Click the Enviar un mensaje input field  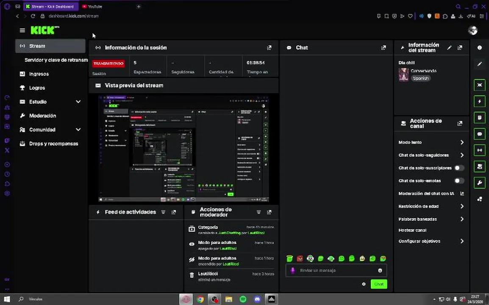(x=336, y=270)
